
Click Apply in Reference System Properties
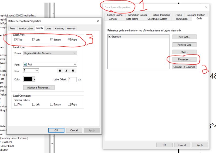(x=92, y=130)
